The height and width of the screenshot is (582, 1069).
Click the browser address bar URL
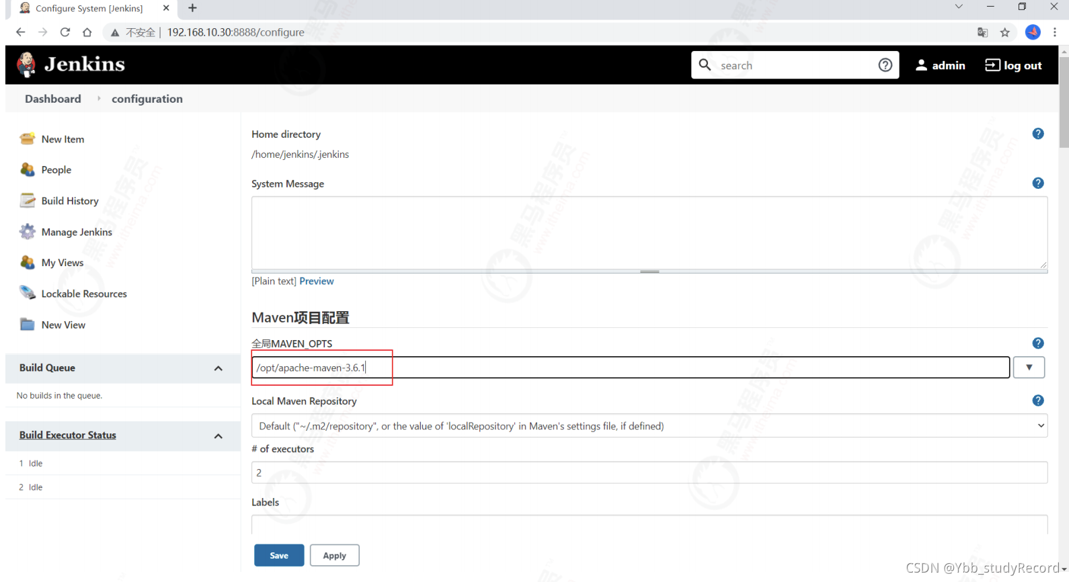pyautogui.click(x=235, y=32)
